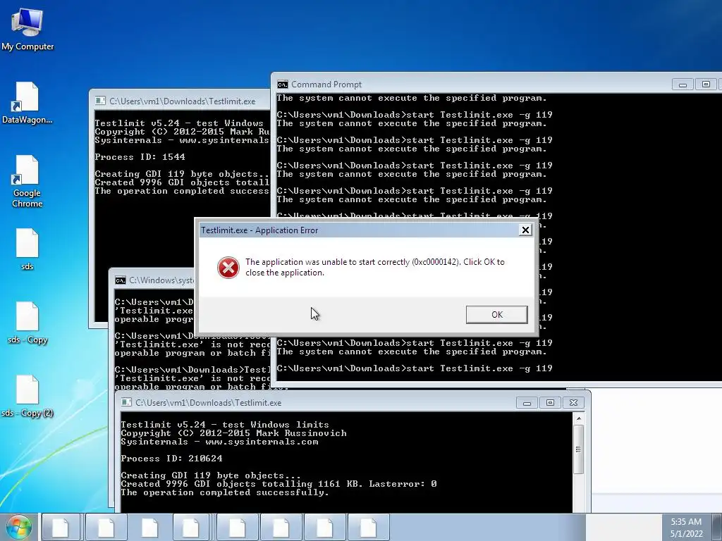This screenshot has width=722, height=541.
Task: Click 'Process ID: 210624' text in console
Action: pyautogui.click(x=171, y=458)
